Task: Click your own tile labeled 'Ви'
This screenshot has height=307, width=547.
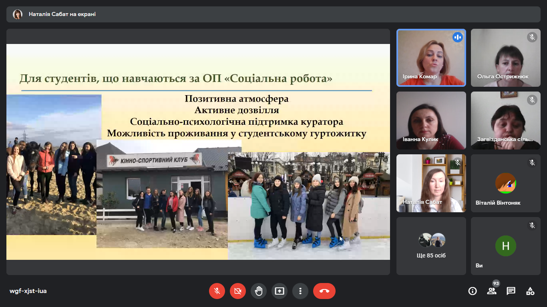Action: pos(505,246)
